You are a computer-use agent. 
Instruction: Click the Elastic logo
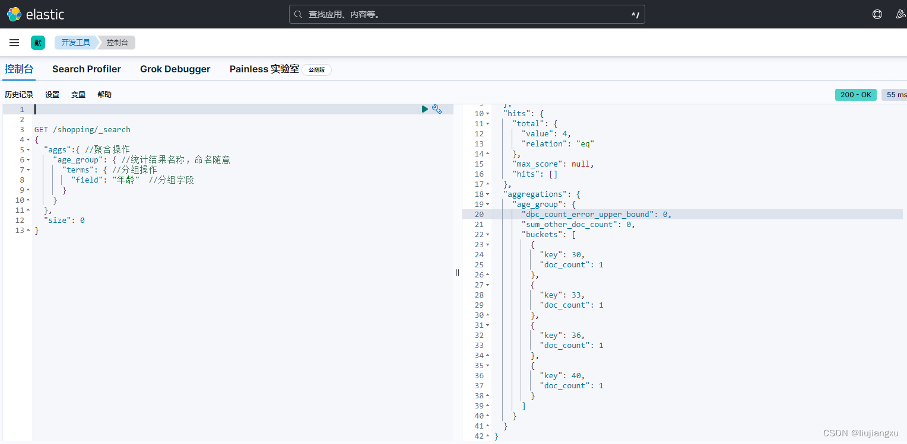tap(36, 14)
